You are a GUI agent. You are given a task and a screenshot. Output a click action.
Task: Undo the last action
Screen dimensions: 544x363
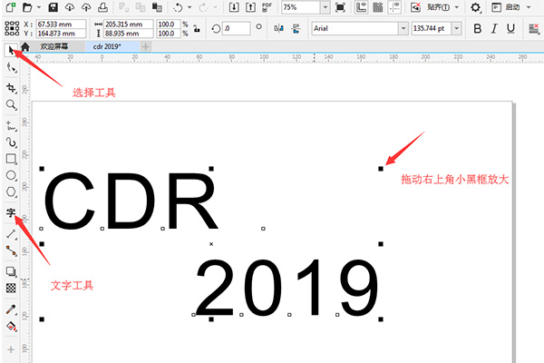click(x=178, y=7)
